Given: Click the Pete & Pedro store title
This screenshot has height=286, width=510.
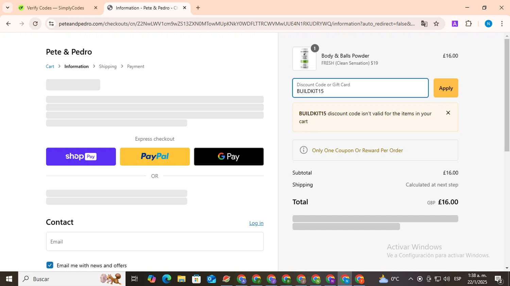Looking at the screenshot, I should coord(69,52).
